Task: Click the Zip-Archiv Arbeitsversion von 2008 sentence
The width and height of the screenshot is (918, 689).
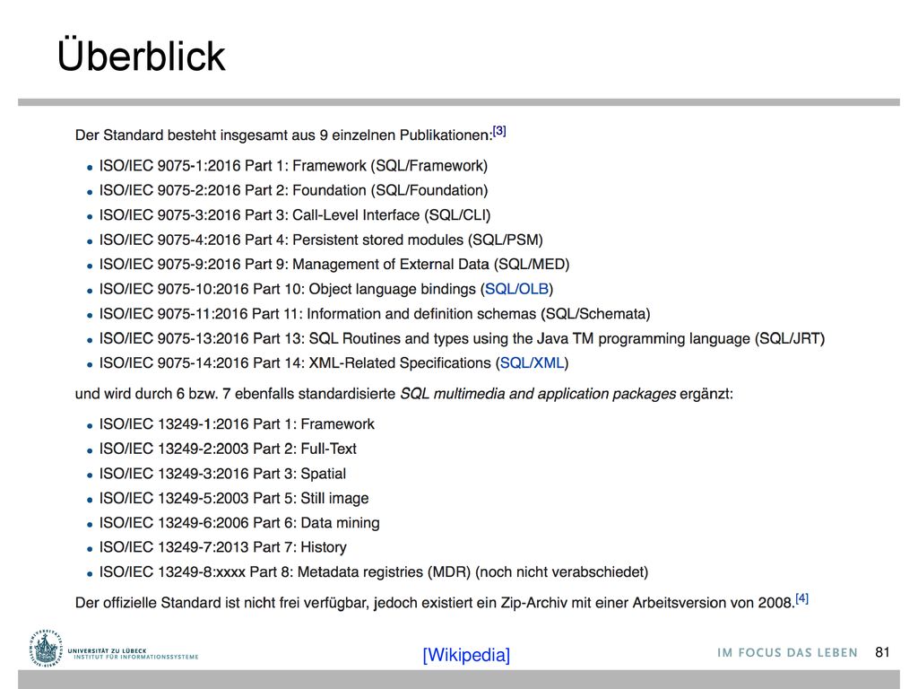Action: [x=435, y=602]
